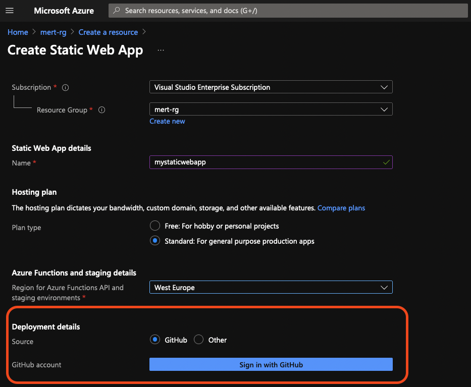Open the Subscription dropdown
471x387 pixels.
(271, 87)
